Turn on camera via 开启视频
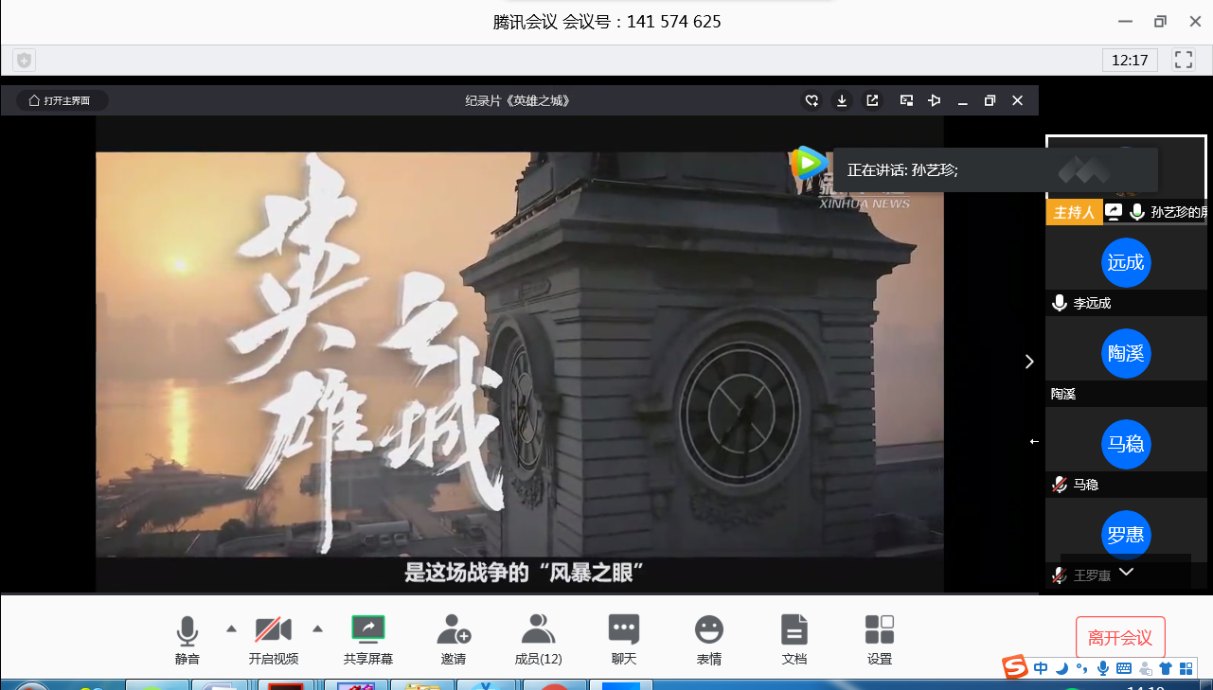 [273, 638]
